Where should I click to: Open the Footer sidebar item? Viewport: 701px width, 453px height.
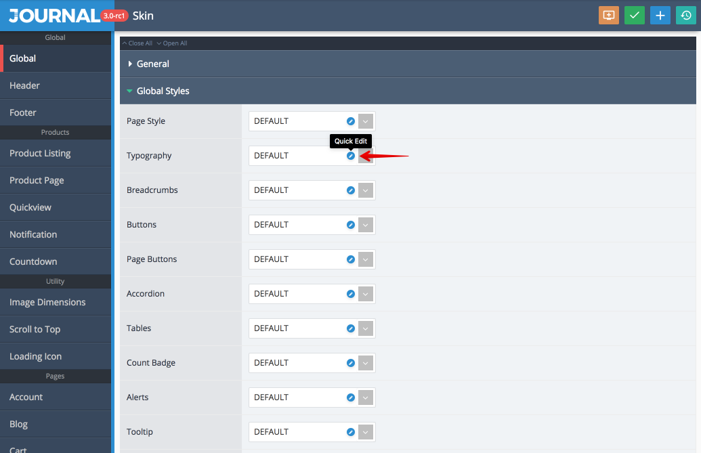tap(56, 112)
